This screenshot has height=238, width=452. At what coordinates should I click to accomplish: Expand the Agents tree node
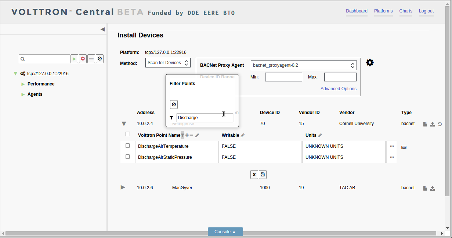pos(23,94)
